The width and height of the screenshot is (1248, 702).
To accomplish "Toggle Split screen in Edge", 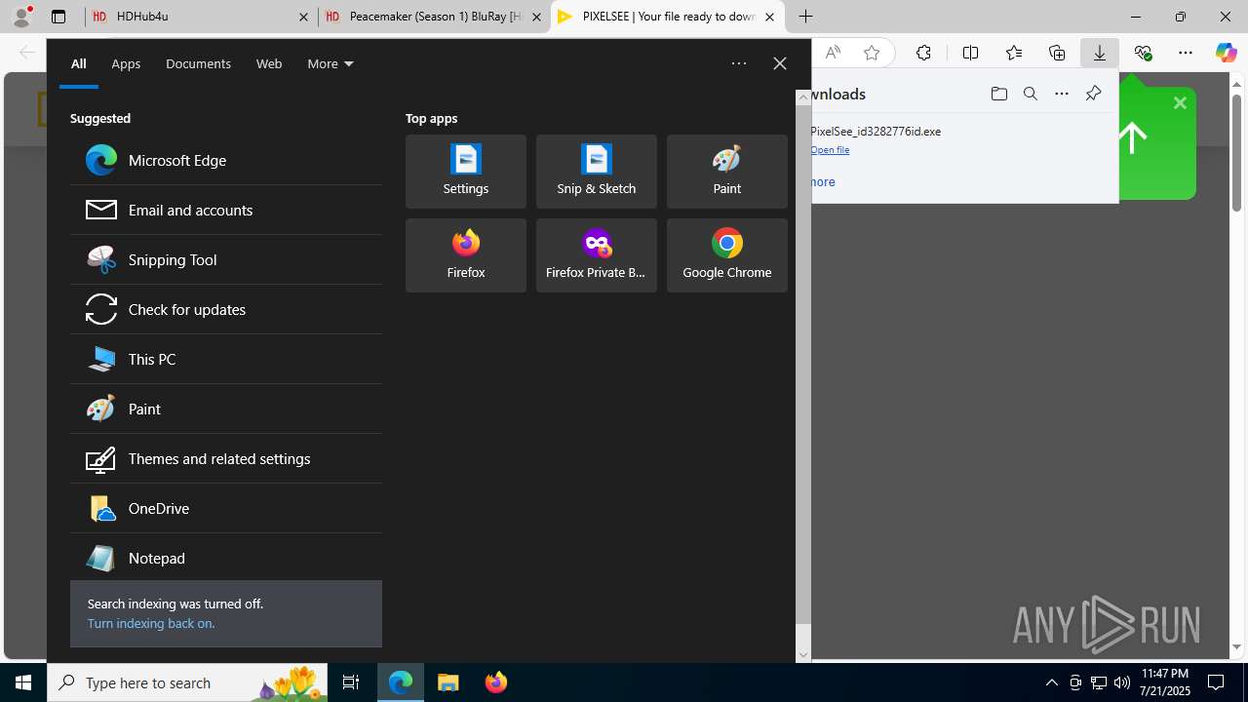I will point(970,53).
